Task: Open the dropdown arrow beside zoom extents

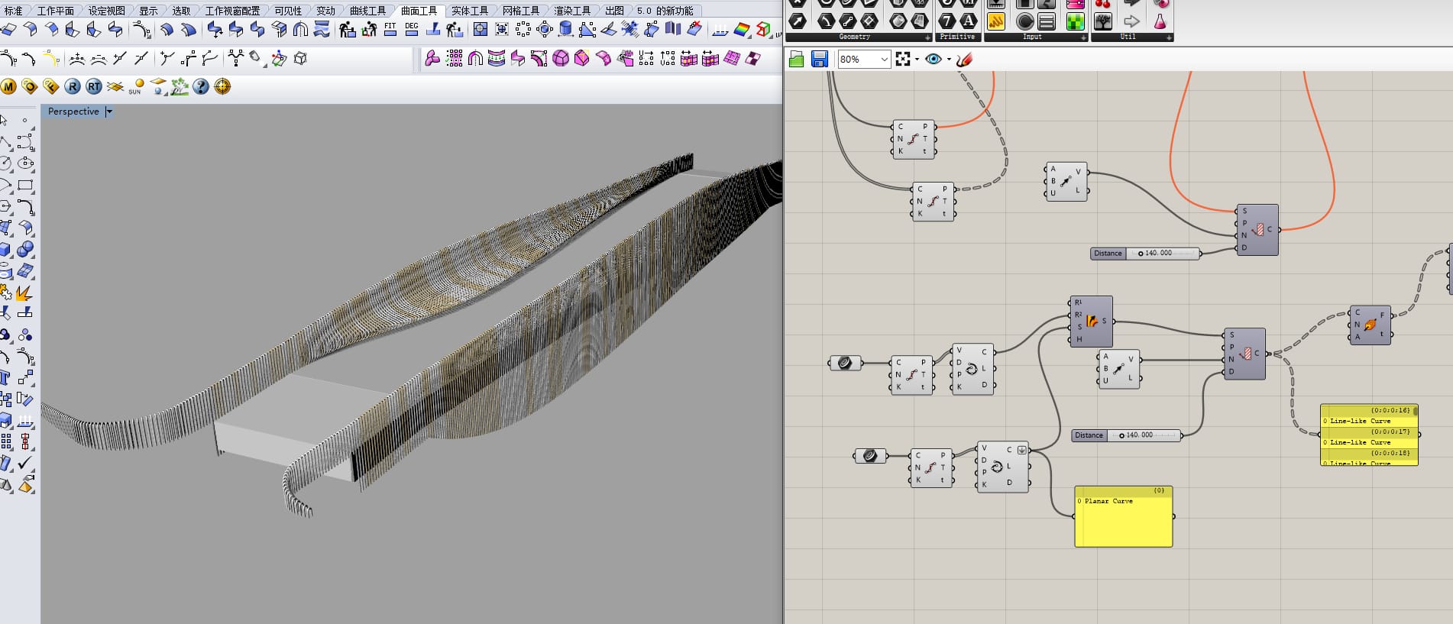Action: 917,60
